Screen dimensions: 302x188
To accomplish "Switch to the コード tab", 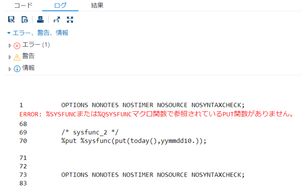I will 23,5.
